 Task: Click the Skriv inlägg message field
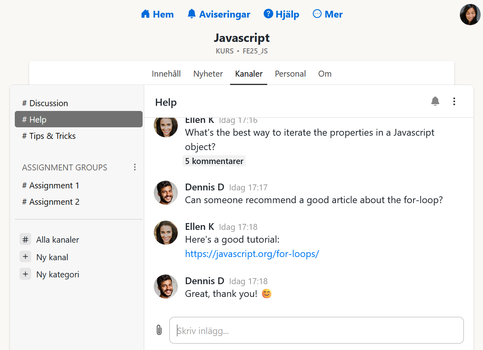(x=316, y=330)
